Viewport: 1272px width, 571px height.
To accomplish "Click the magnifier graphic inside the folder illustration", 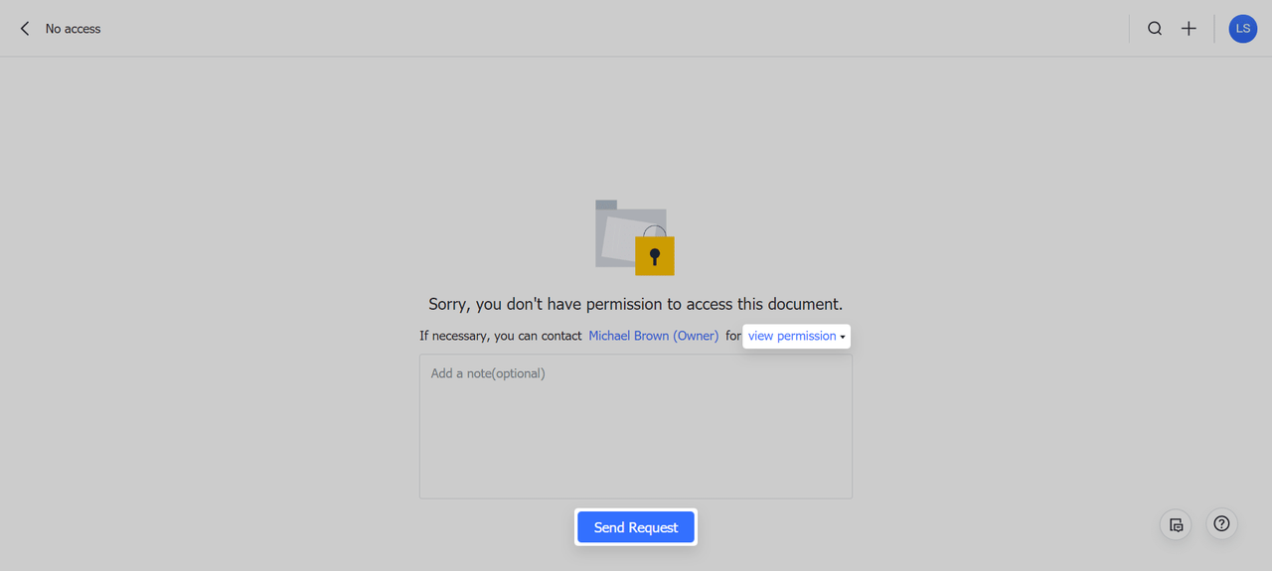I will 653,232.
